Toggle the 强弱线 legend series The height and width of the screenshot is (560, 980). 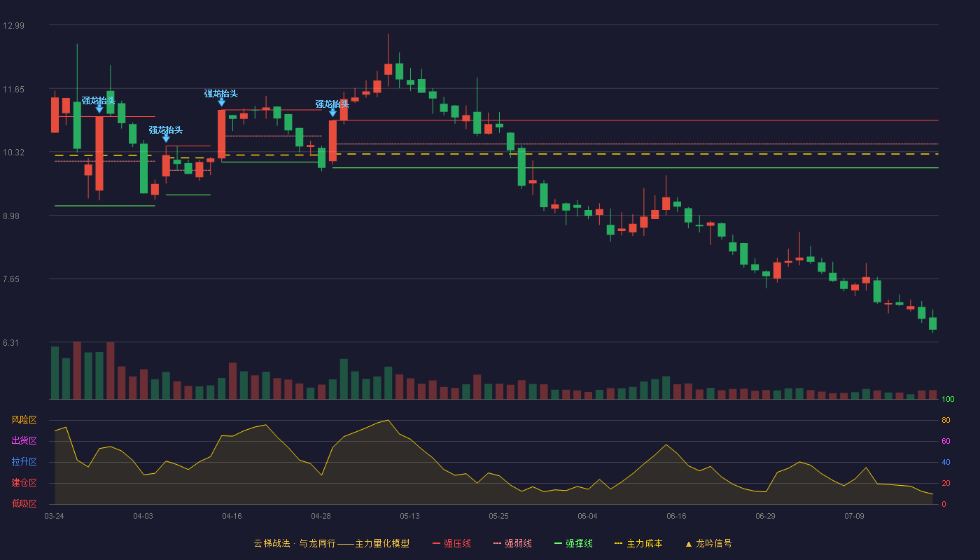518,543
